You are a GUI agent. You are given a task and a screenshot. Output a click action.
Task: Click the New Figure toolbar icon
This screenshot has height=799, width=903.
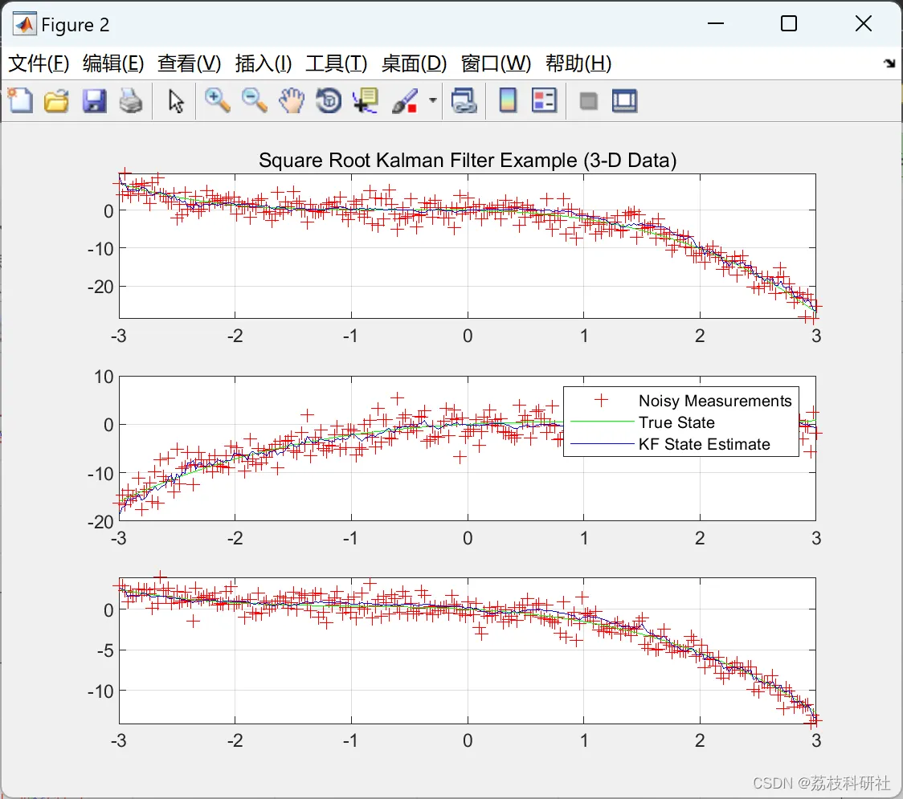pyautogui.click(x=20, y=101)
